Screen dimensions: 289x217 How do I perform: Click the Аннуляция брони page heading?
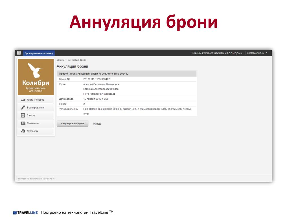(x=72, y=66)
